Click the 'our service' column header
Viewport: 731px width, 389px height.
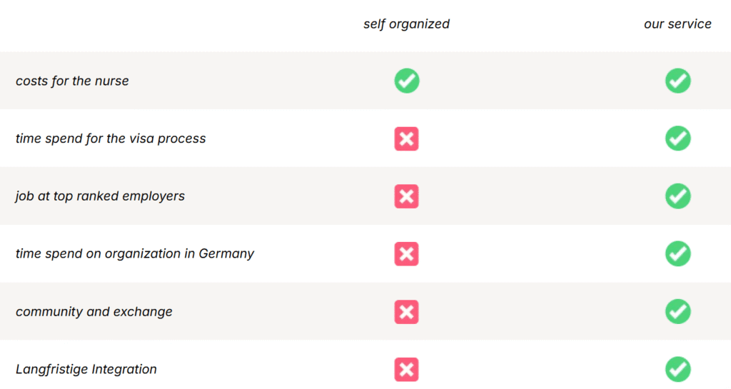pyautogui.click(x=677, y=24)
